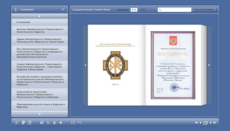Image resolution: width=230 pixels, height=131 pixels.
Task: Activate the text selection tool icon
Action: 48,123
